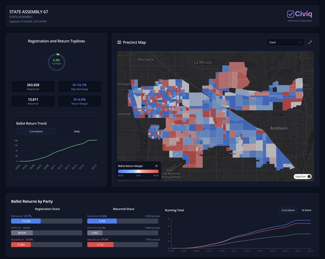The image size is (325, 259).
Task: Click the Precinct Map title icon
Action: 119,42
